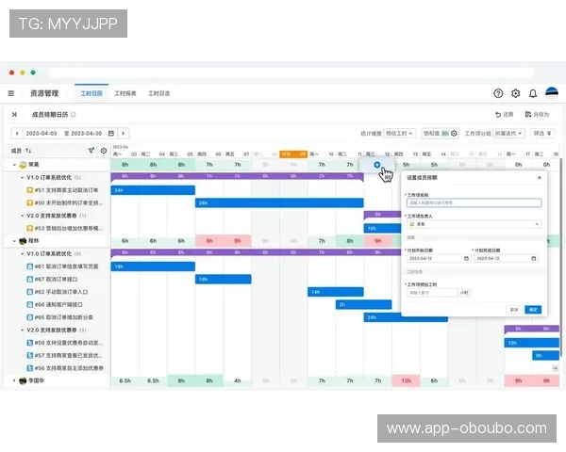The width and height of the screenshot is (566, 452).
Task: Show info tooltip next to 成员排期日历
Action: (x=74, y=115)
